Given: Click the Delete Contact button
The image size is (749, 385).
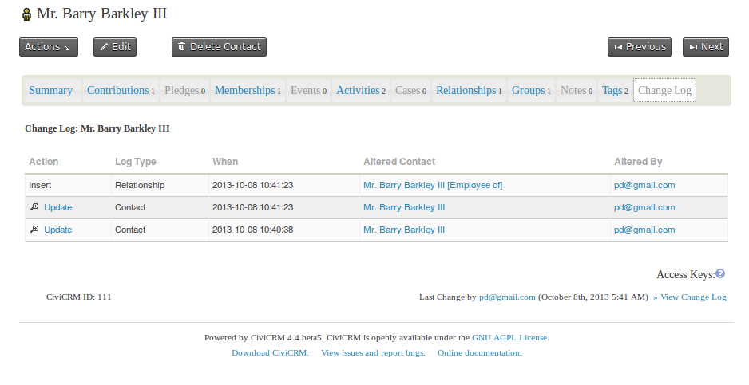Looking at the screenshot, I should point(219,47).
